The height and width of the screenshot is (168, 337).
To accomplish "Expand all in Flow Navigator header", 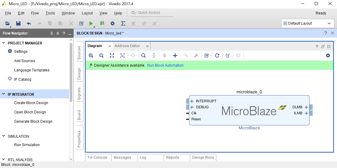I will [x=57, y=33].
